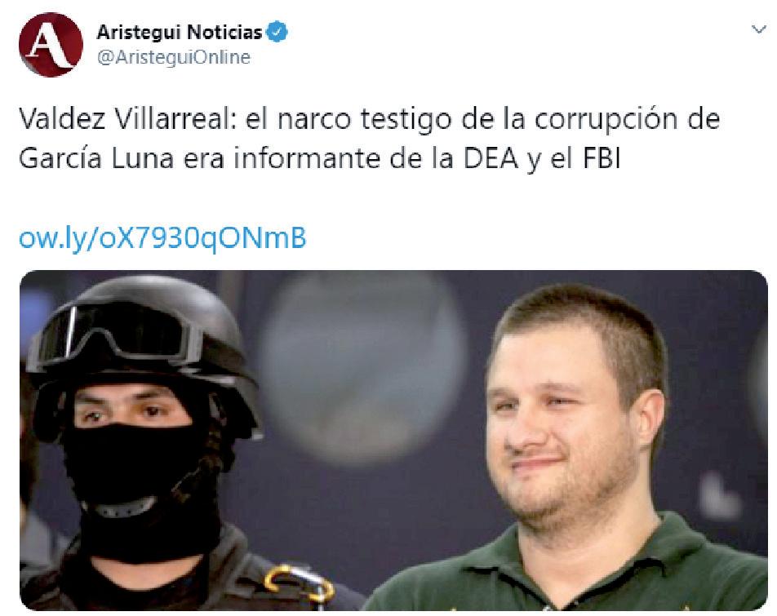Expand the tweet options chevron

(759, 29)
